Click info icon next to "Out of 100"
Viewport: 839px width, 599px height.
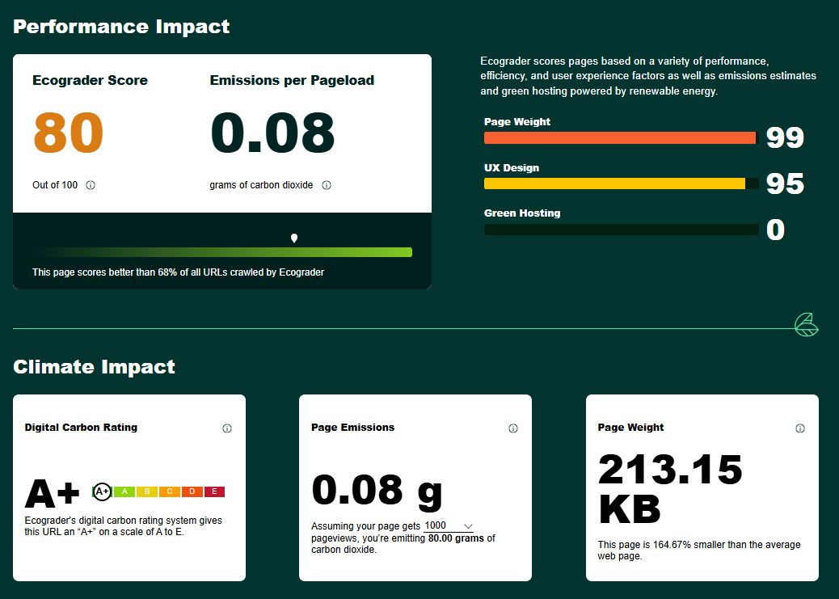point(91,185)
